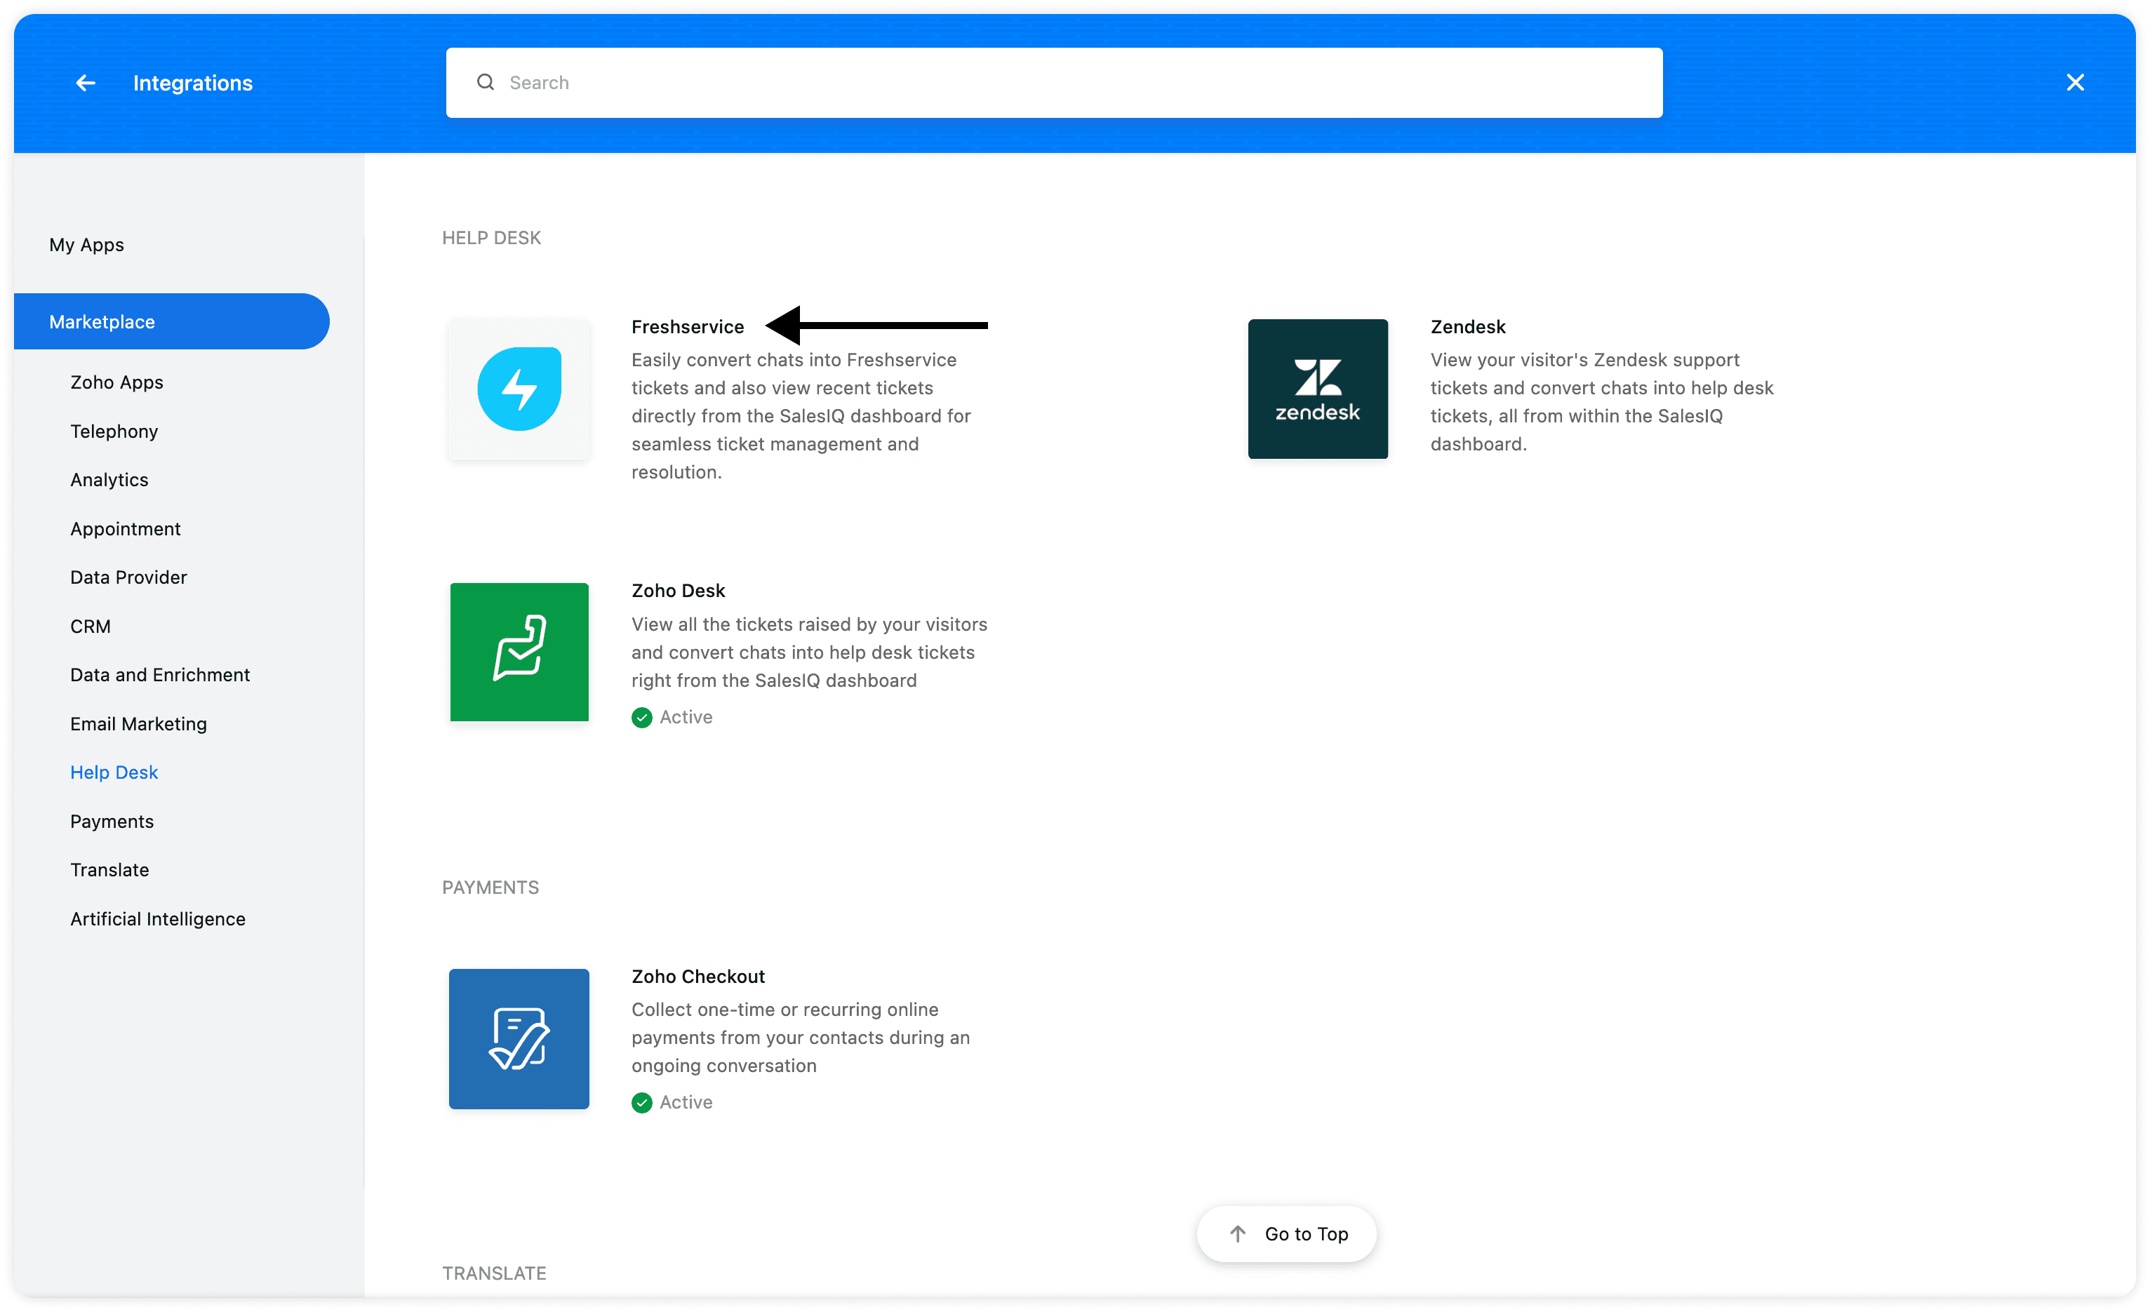Jump to the Zoho Apps category

116,382
